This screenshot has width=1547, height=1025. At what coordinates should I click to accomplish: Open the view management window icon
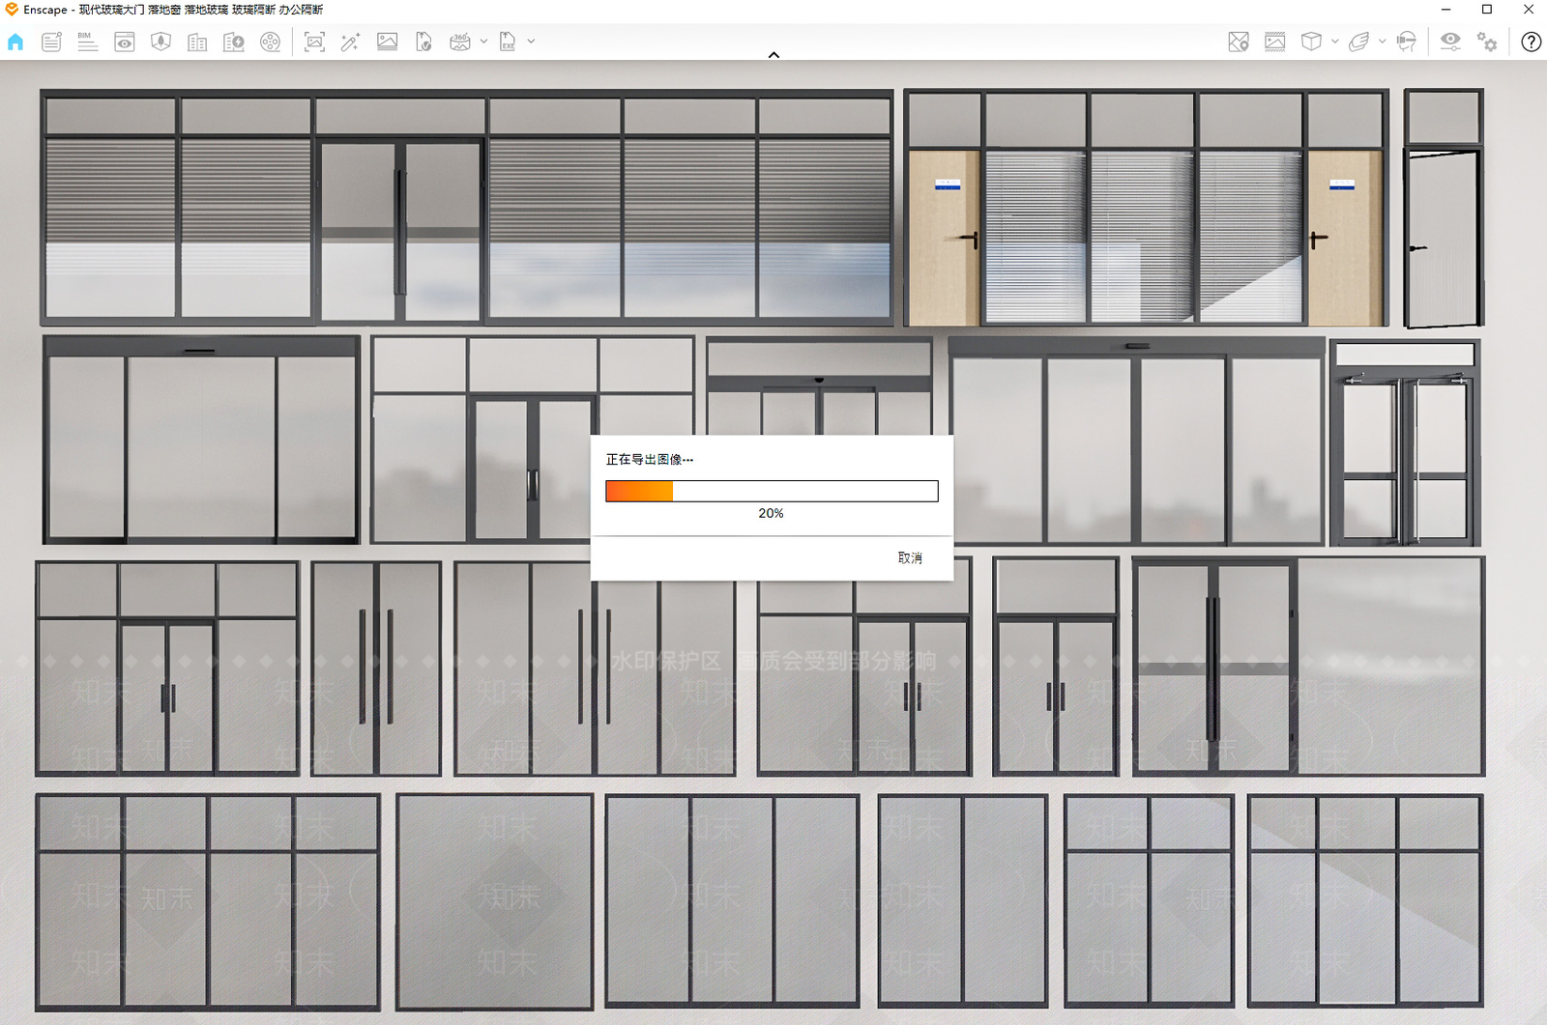(x=125, y=42)
